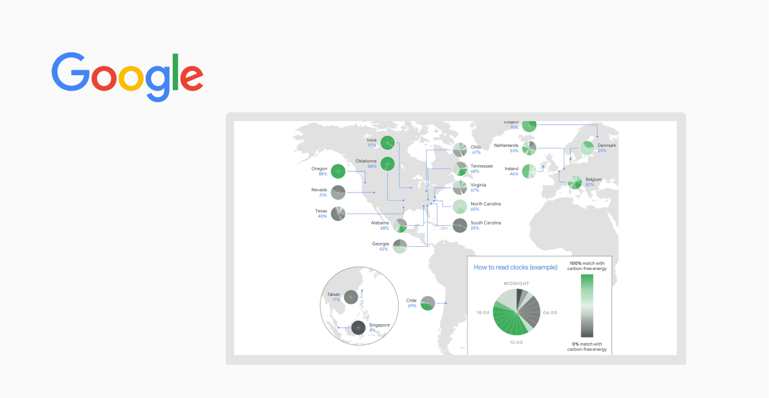
Task: Click the Texas clock chart
Action: tap(338, 214)
